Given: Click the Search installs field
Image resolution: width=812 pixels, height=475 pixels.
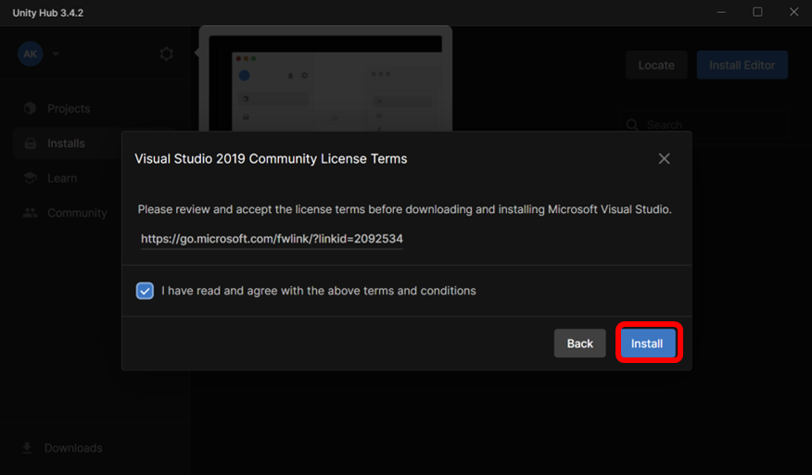Looking at the screenshot, I should click(x=714, y=125).
